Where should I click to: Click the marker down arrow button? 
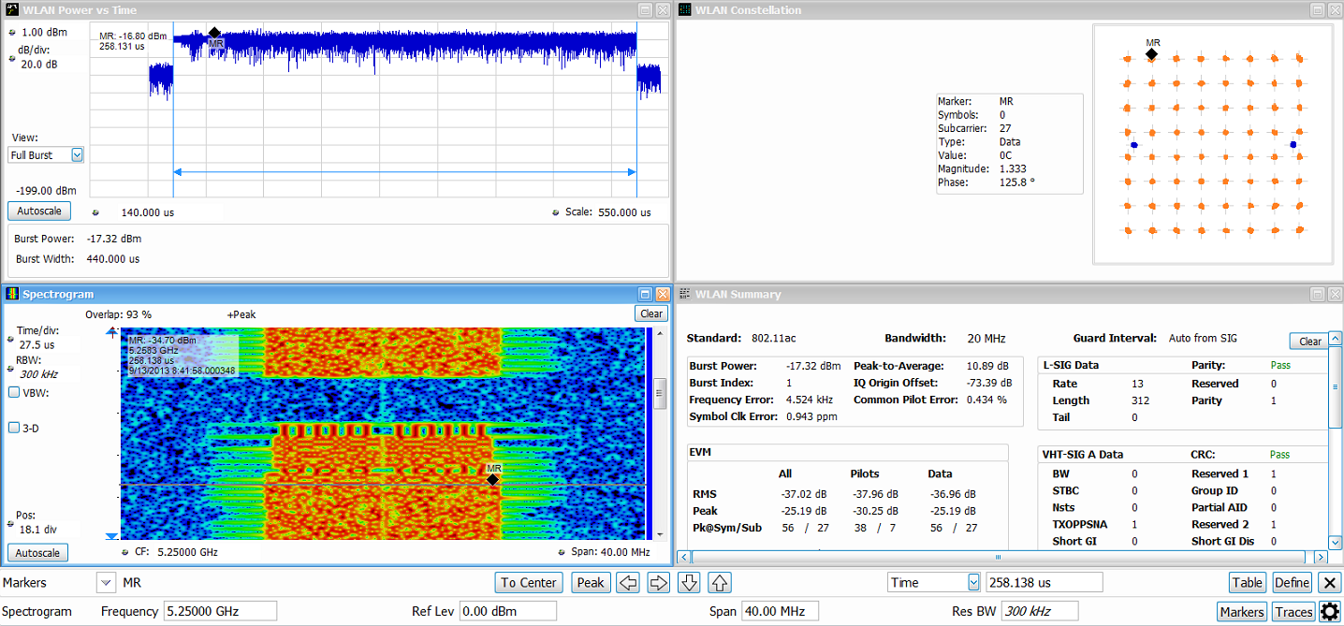(x=690, y=583)
